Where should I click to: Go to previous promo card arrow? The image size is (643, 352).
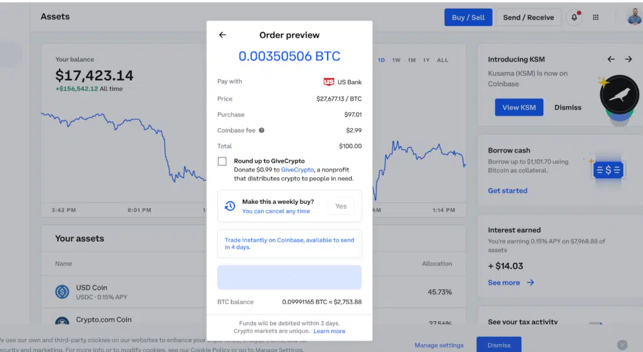point(611,59)
